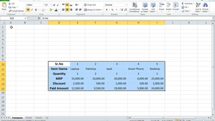
Task: Select the cell with 25,000.00
Action: click(x=157, y=79)
